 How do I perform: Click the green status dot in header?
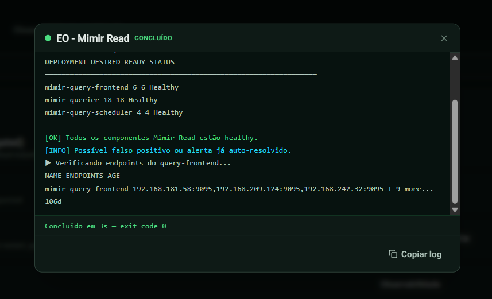click(48, 38)
